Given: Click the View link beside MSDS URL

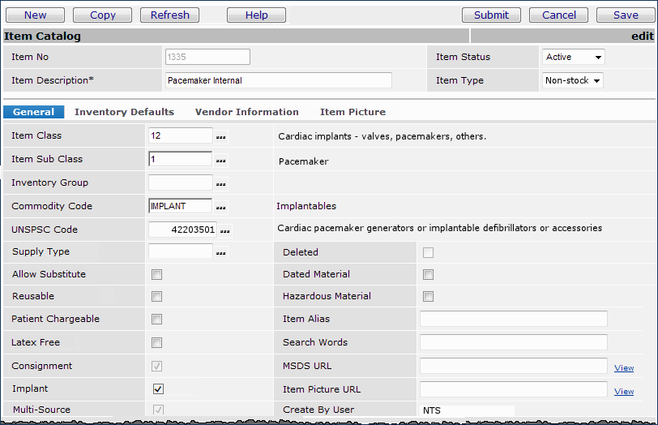Looking at the screenshot, I should click(623, 368).
